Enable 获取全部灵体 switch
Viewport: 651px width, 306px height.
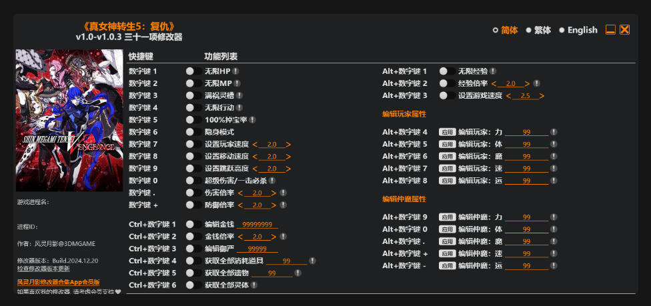(x=193, y=285)
